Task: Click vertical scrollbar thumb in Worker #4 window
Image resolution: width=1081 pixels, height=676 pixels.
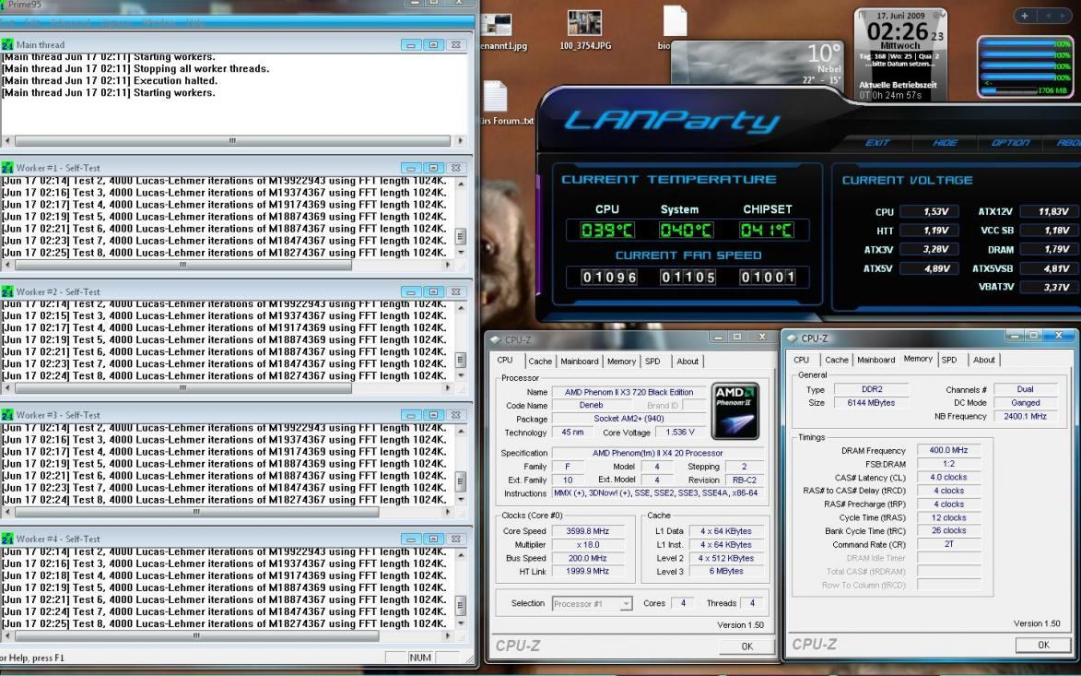Action: [461, 605]
